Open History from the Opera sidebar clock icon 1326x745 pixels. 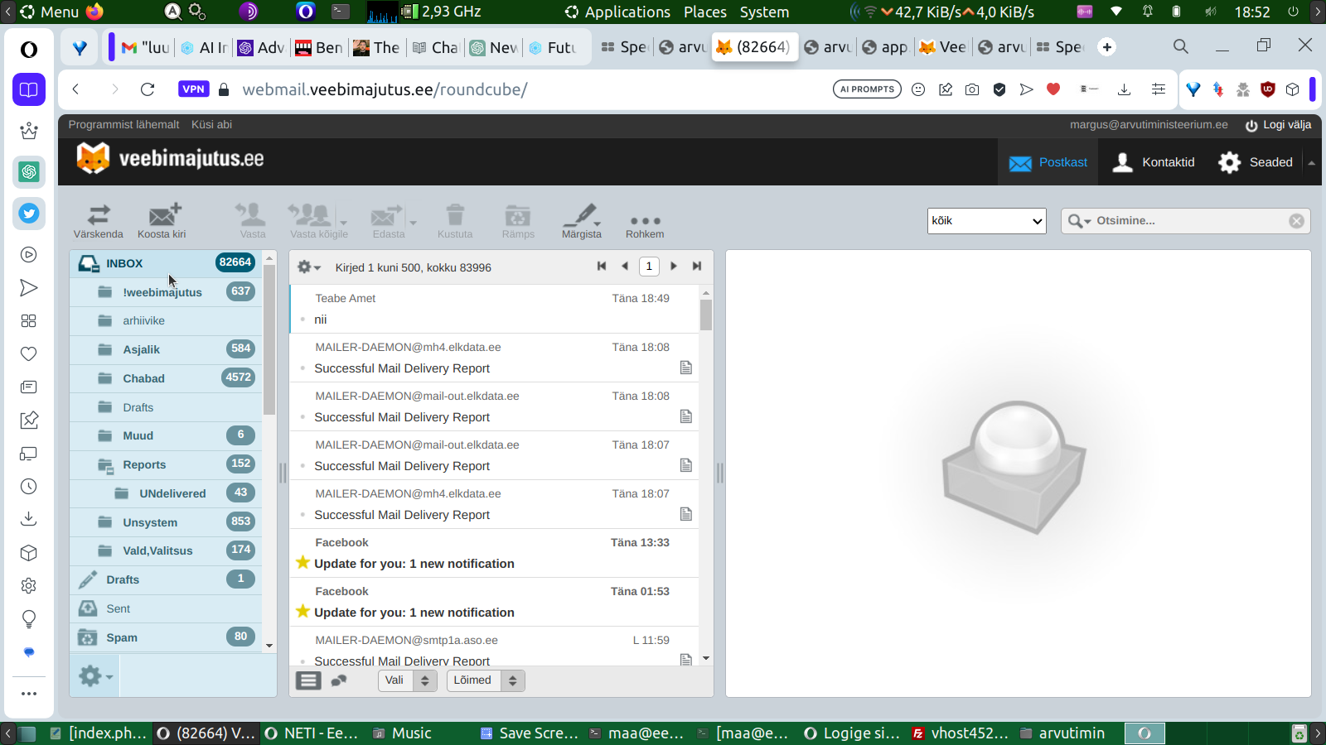pyautogui.click(x=29, y=487)
